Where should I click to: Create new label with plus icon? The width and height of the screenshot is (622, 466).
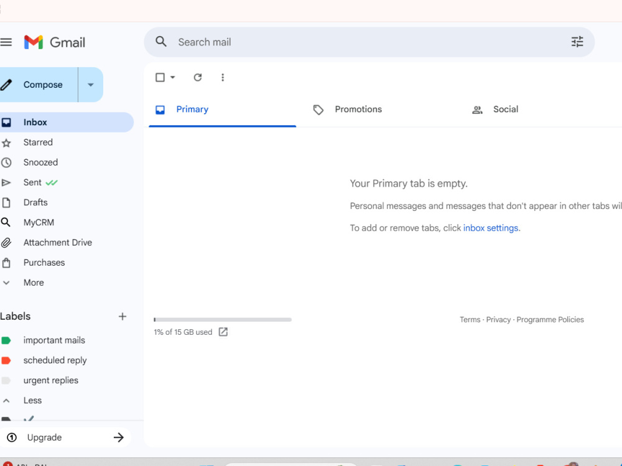(122, 316)
